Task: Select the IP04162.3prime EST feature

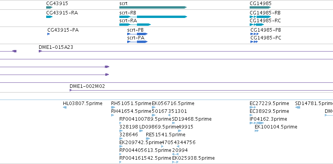Action: tap(257, 123)
